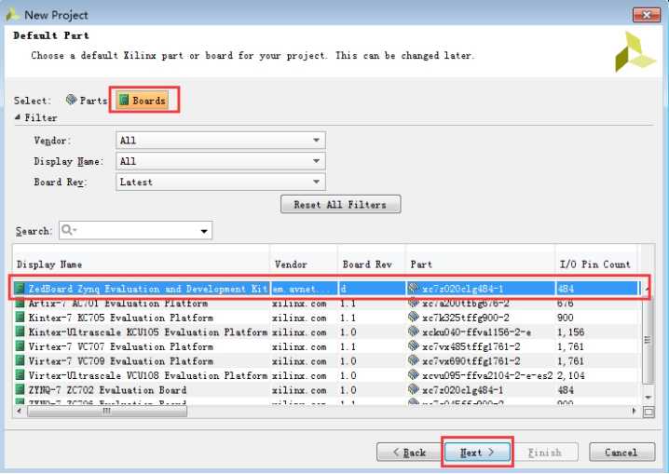Click board icon of Artix-7 AC701 row

click(x=20, y=304)
